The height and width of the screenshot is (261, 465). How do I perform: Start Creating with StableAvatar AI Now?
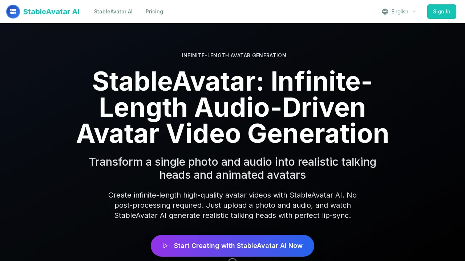point(232,246)
